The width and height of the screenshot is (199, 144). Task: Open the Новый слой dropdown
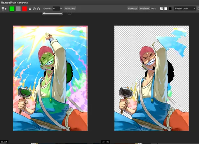coord(185,9)
